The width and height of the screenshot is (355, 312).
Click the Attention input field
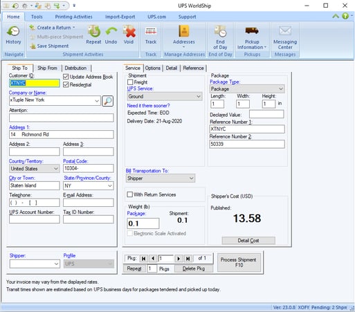tap(62, 118)
